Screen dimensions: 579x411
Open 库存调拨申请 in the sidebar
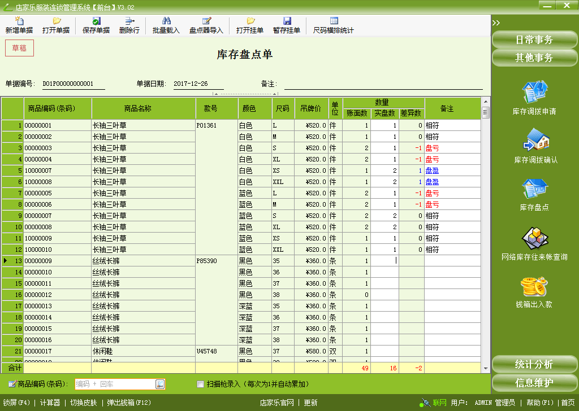pyautogui.click(x=534, y=98)
